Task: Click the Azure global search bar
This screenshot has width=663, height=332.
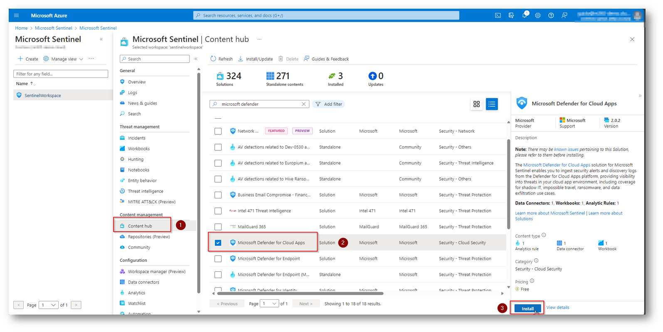Action: pos(326,15)
